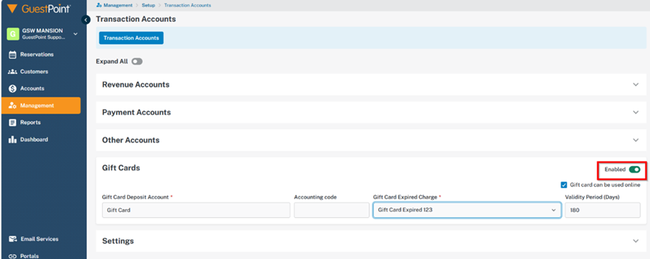Select the Management menu item
This screenshot has width=650, height=259.
pos(41,105)
